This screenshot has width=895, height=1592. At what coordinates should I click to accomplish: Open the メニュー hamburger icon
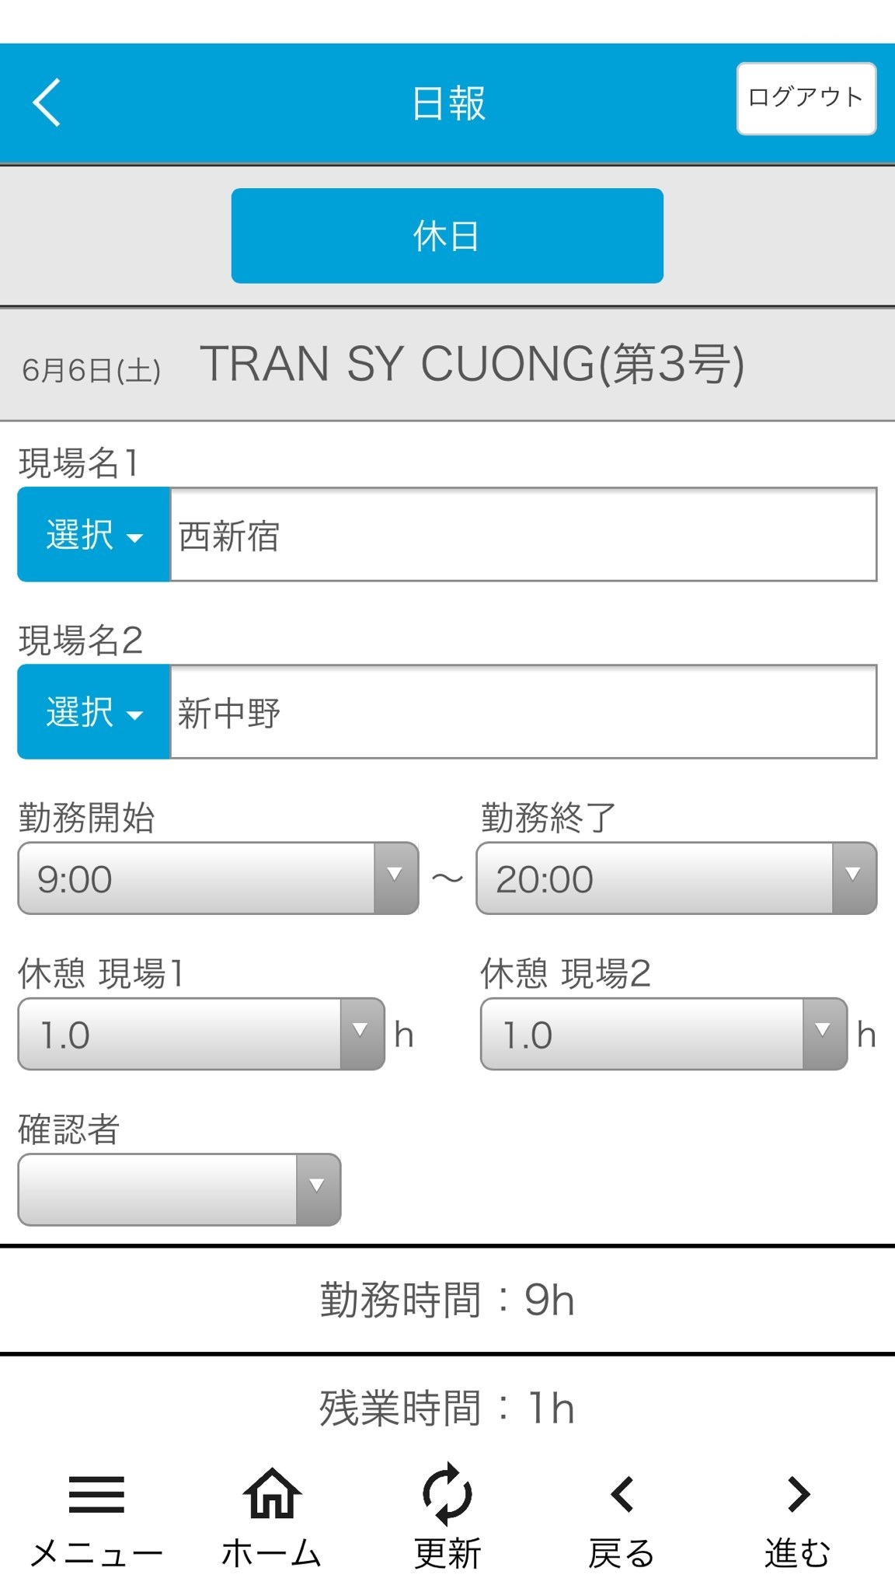(x=96, y=1493)
